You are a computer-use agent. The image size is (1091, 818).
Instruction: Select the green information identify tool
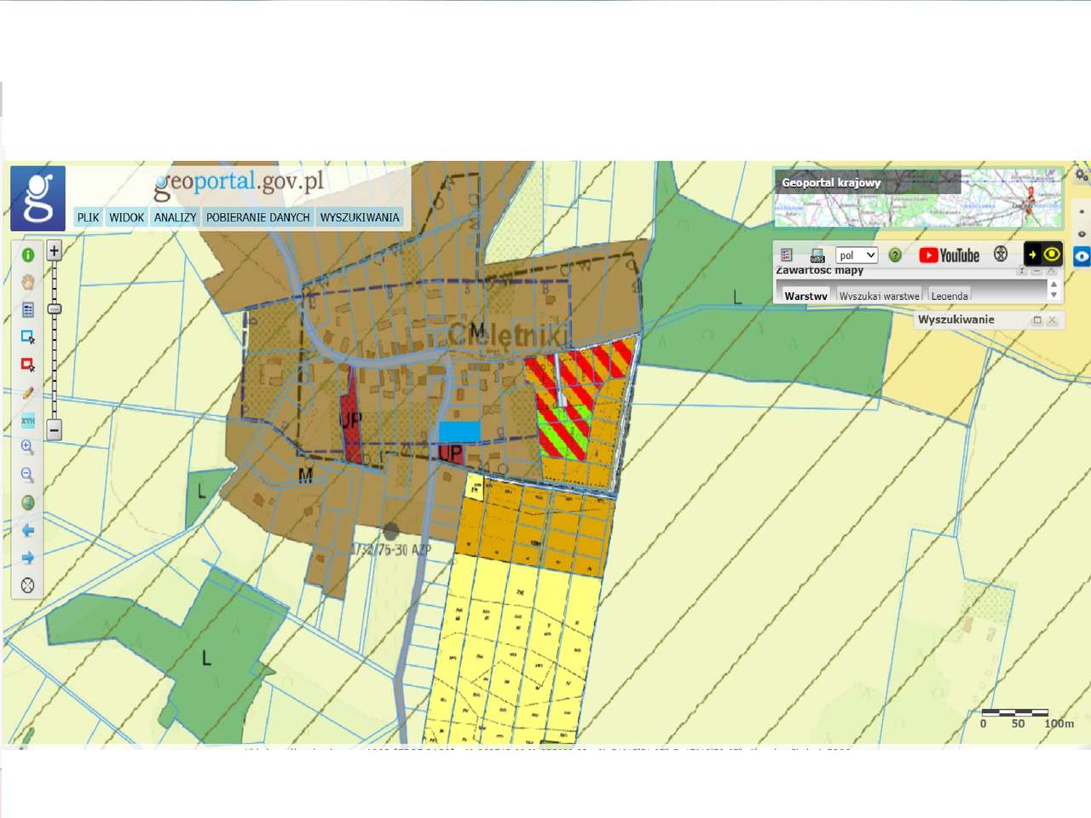pyautogui.click(x=28, y=255)
